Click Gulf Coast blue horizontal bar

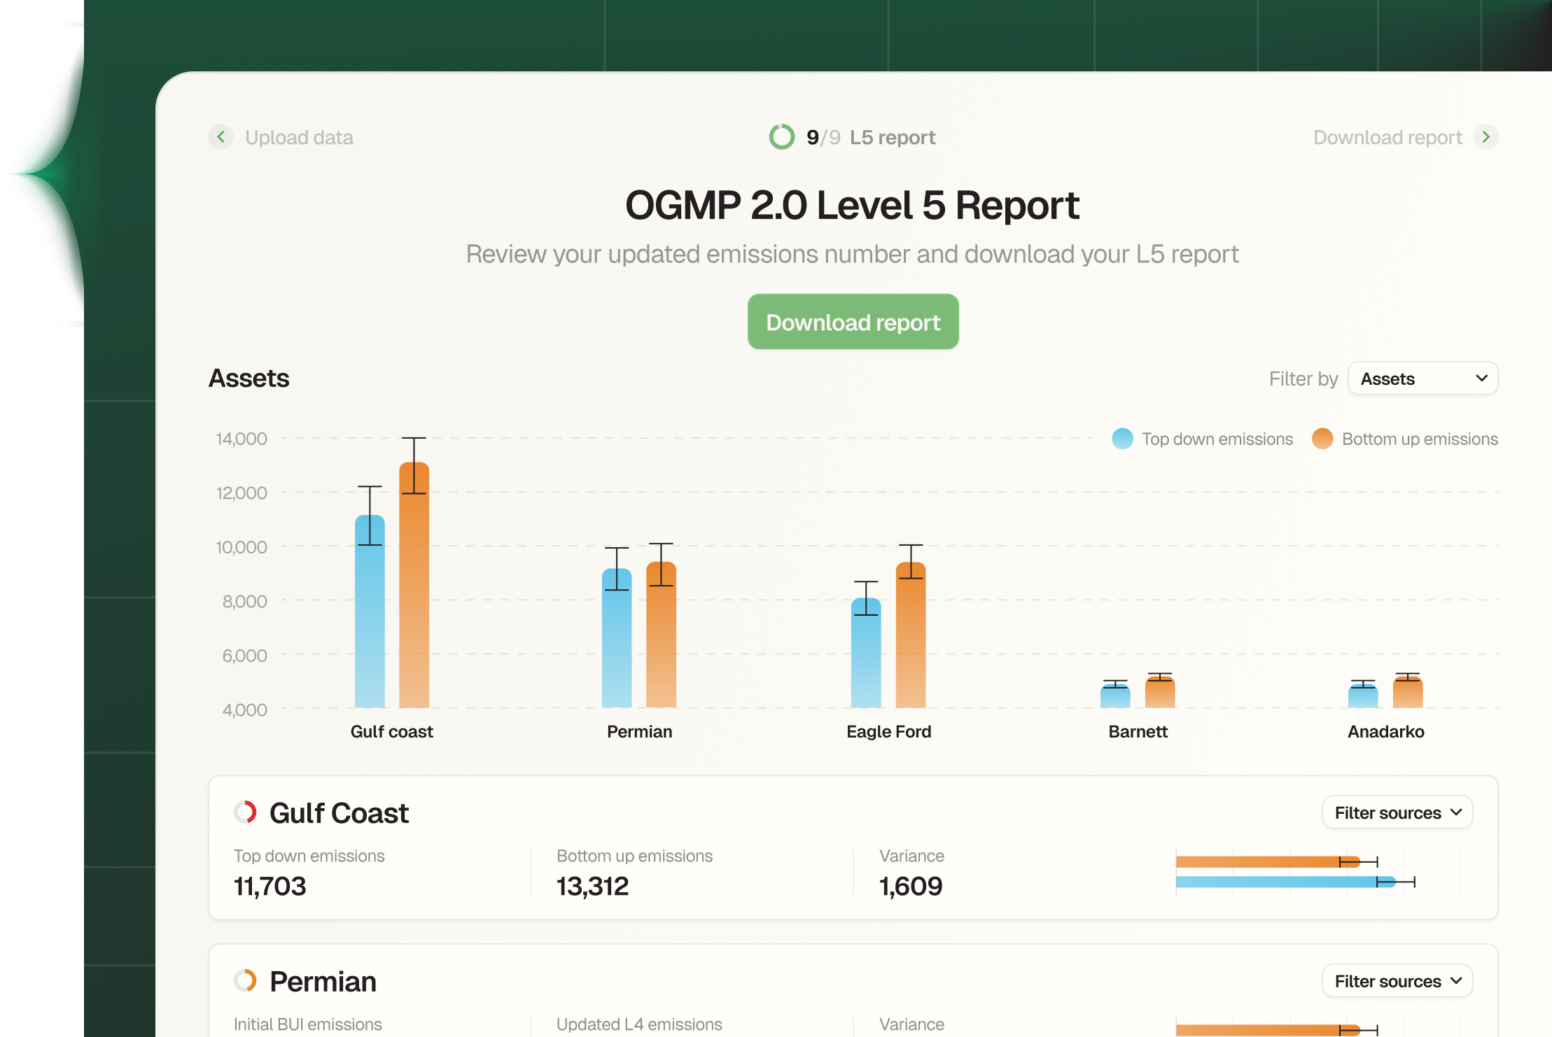tap(1285, 882)
